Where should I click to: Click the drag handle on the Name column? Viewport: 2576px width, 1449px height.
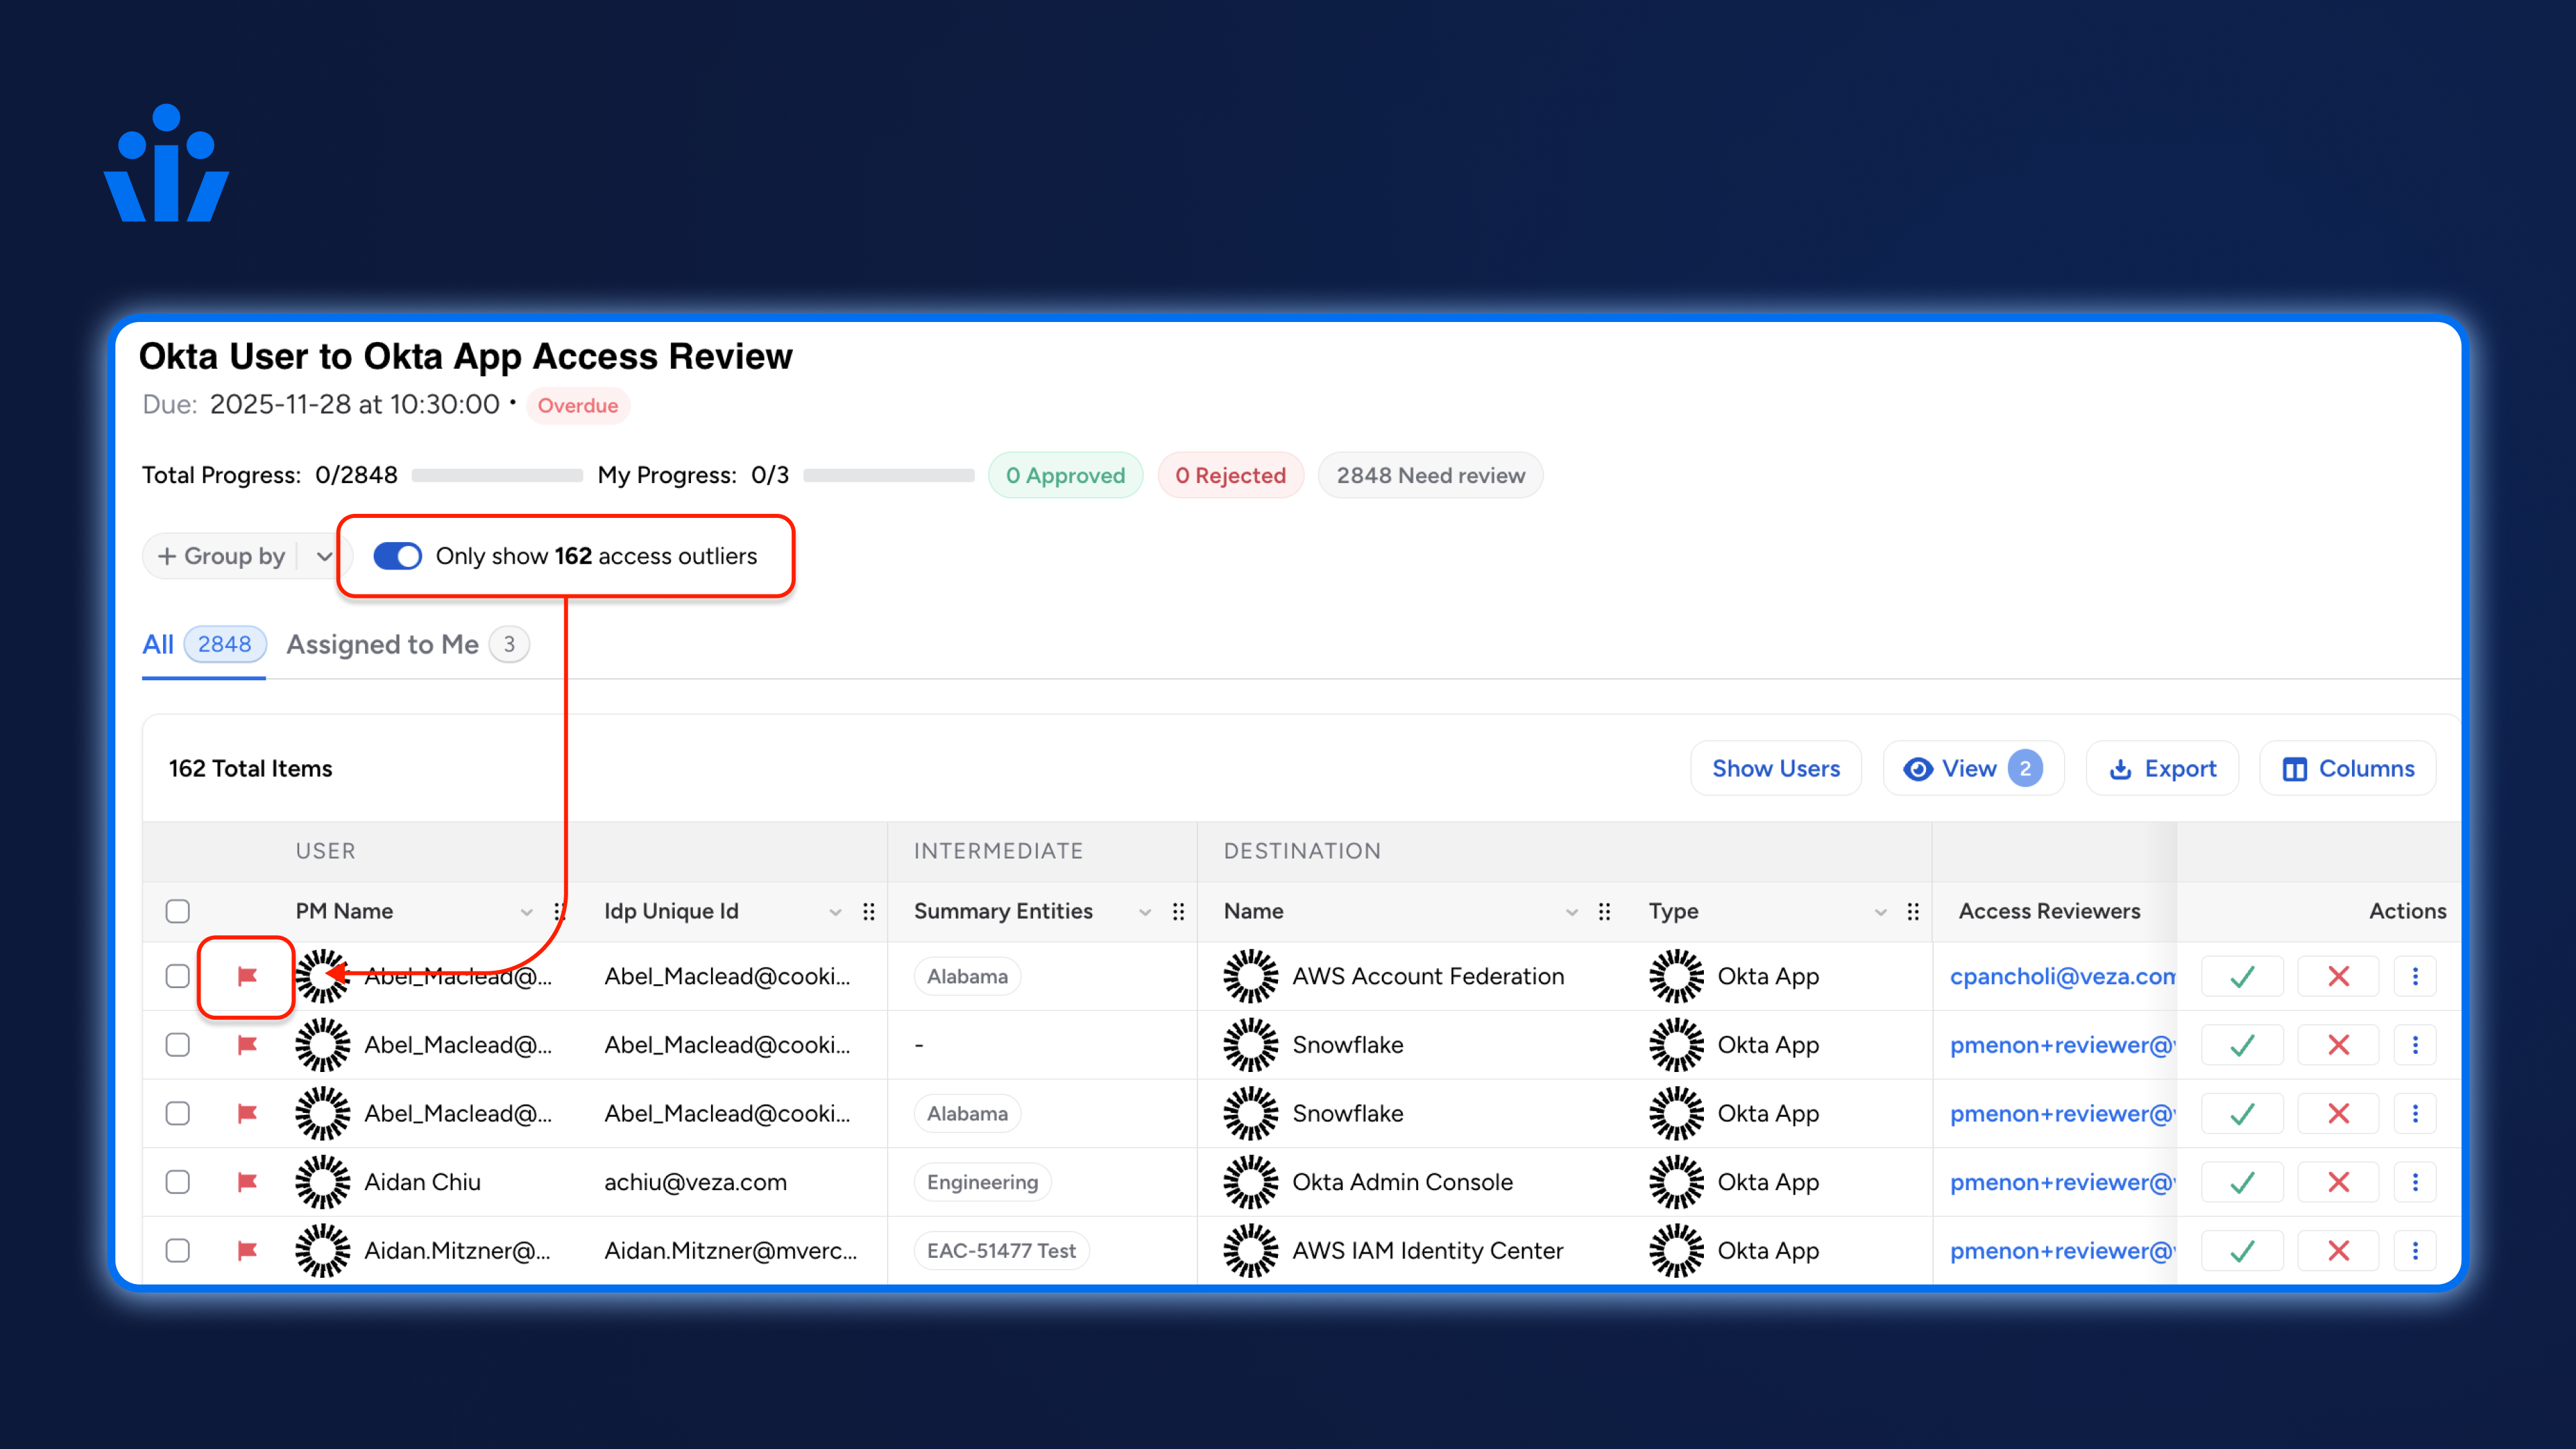tap(1604, 911)
